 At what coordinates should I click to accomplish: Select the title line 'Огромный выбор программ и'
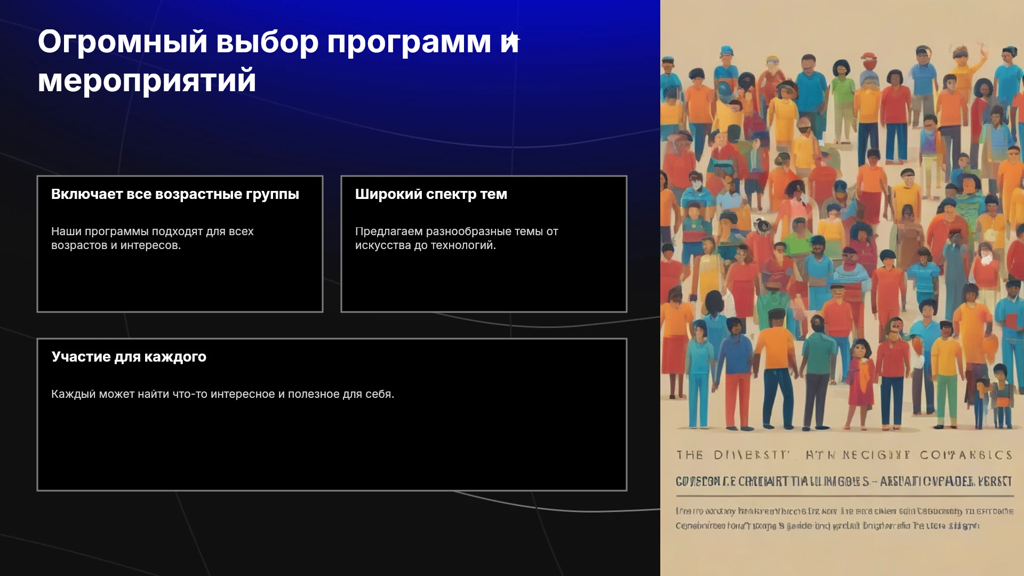pos(278,42)
